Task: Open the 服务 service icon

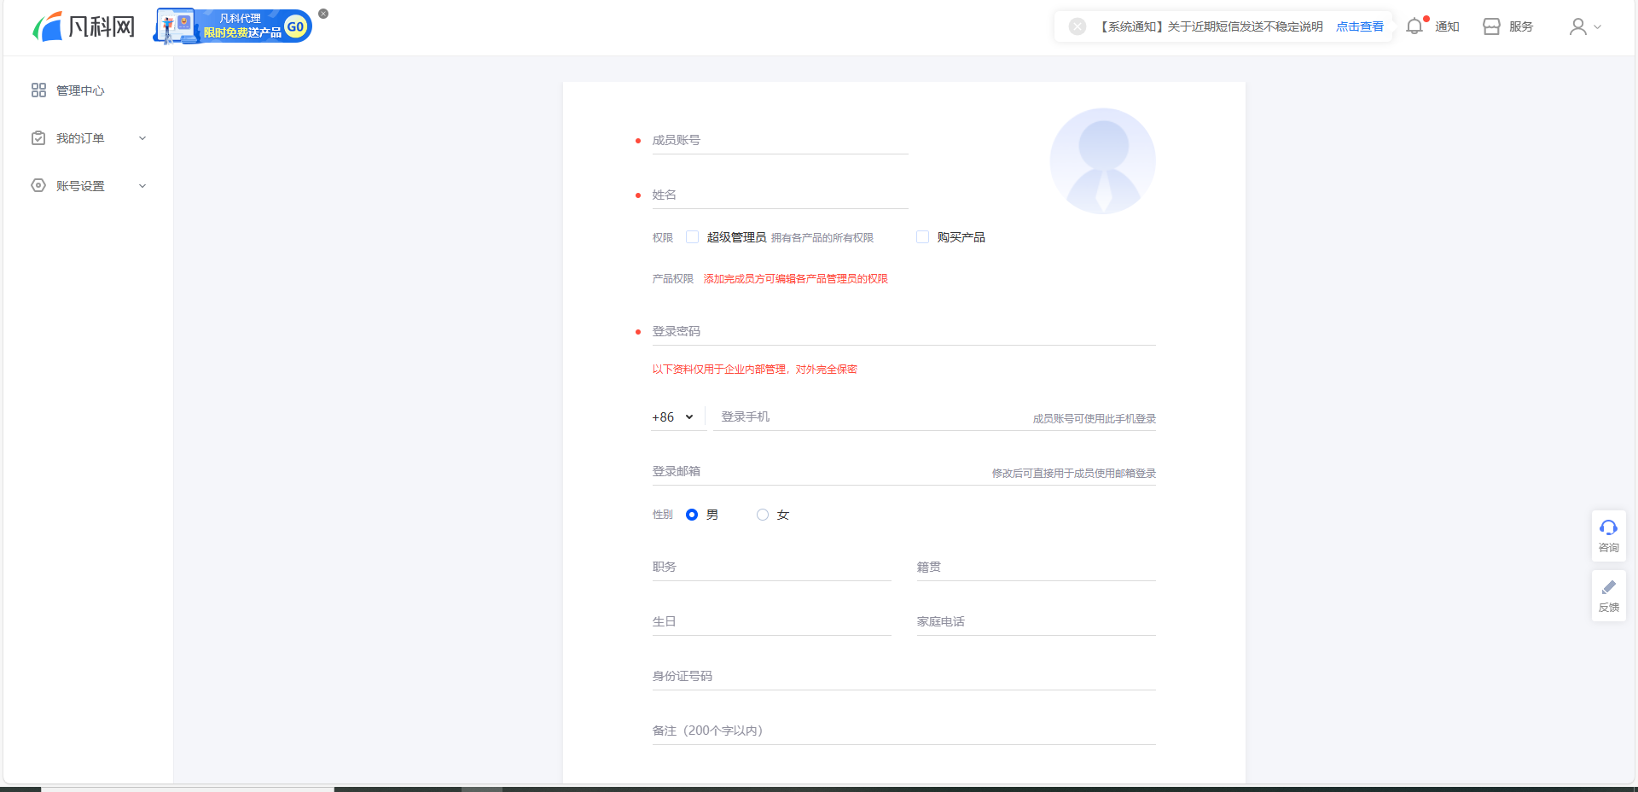Action: [x=1491, y=26]
